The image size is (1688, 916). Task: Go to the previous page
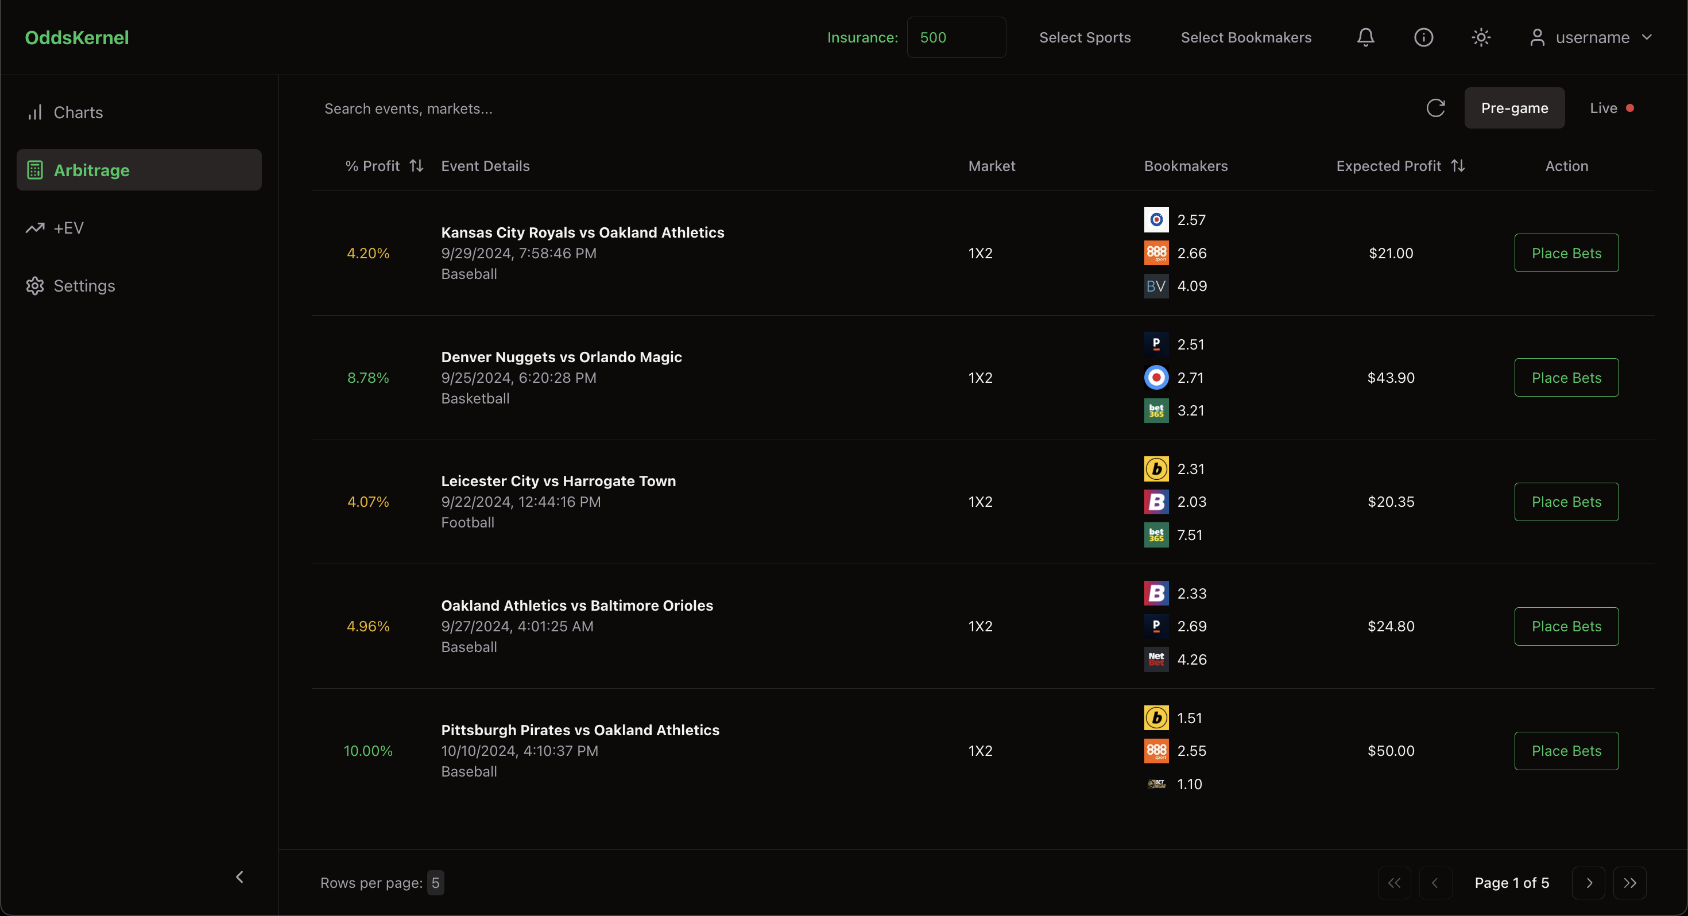(x=1435, y=883)
